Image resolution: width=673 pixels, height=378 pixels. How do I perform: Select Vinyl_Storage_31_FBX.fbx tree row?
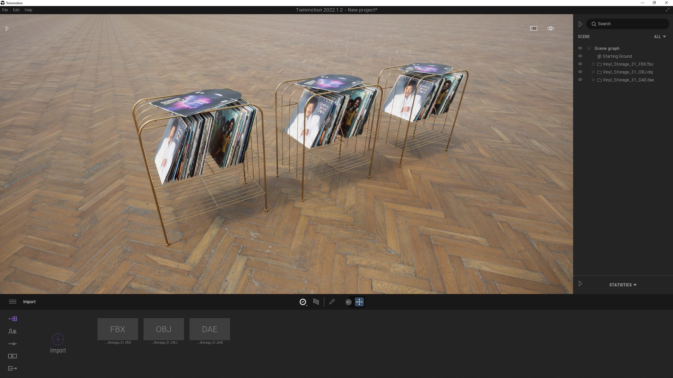(x=623, y=64)
